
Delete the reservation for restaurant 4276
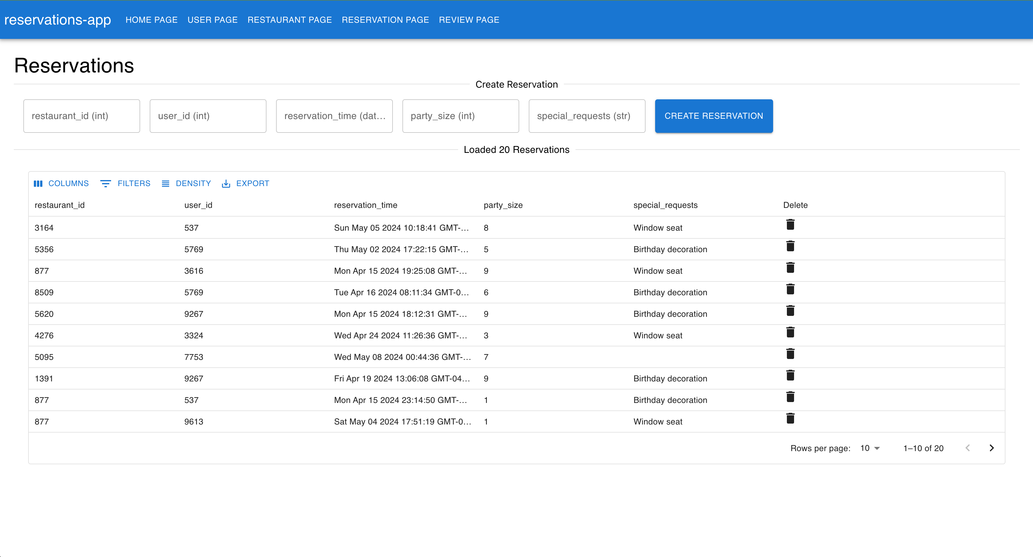coord(790,333)
